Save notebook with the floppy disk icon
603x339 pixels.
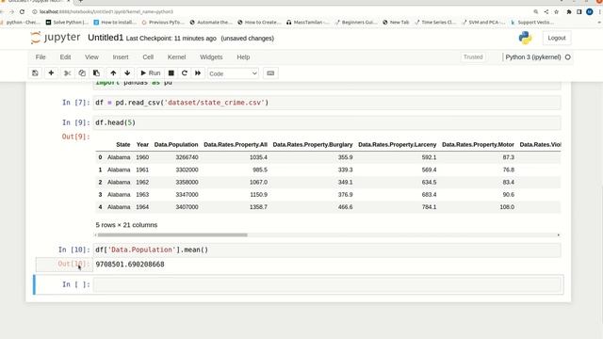pyautogui.click(x=35, y=73)
